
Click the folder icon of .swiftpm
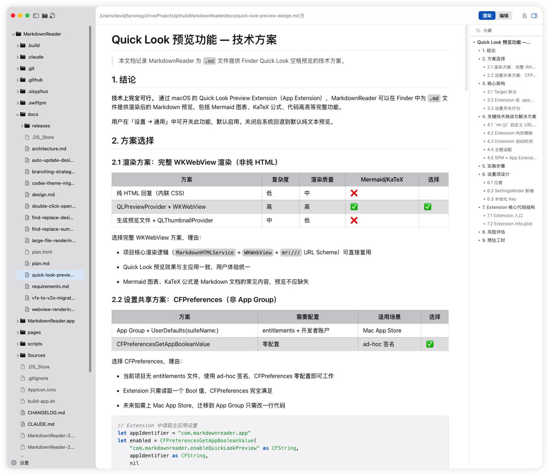(x=23, y=103)
